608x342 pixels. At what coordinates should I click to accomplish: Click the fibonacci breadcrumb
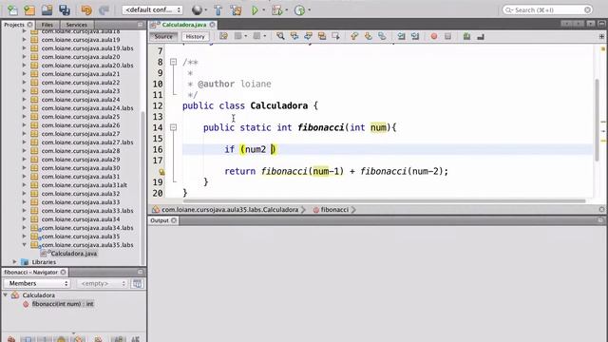click(x=334, y=210)
